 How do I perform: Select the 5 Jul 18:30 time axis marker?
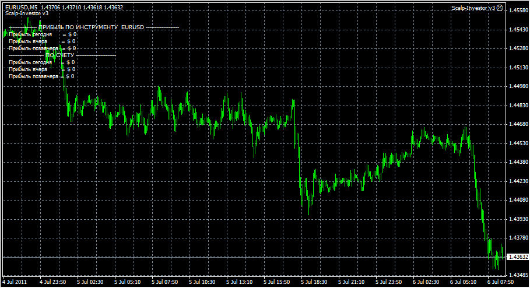coord(314,282)
